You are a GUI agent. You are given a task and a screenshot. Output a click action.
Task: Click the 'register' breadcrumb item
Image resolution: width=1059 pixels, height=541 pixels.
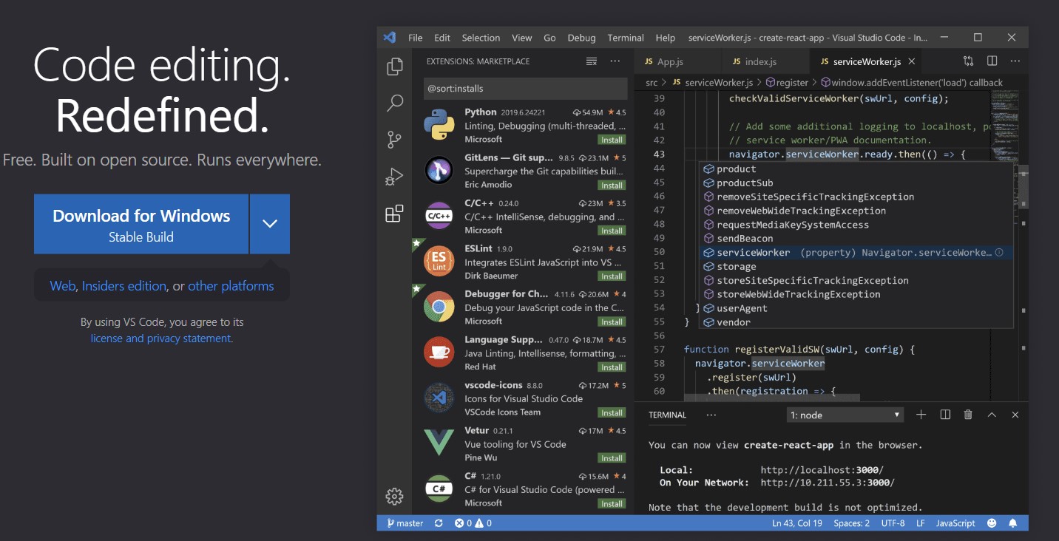pos(787,83)
